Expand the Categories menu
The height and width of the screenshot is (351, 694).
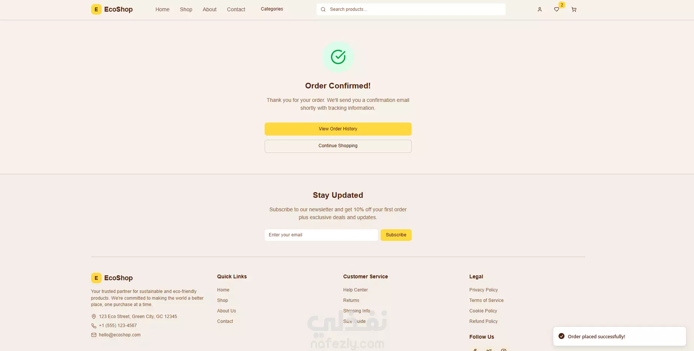coord(272,9)
